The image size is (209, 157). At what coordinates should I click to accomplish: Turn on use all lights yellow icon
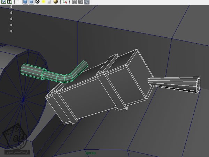tap(43, 2)
